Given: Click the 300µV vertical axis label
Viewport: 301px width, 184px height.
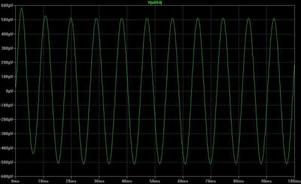Looking at the screenshot, I should pos(7,48).
